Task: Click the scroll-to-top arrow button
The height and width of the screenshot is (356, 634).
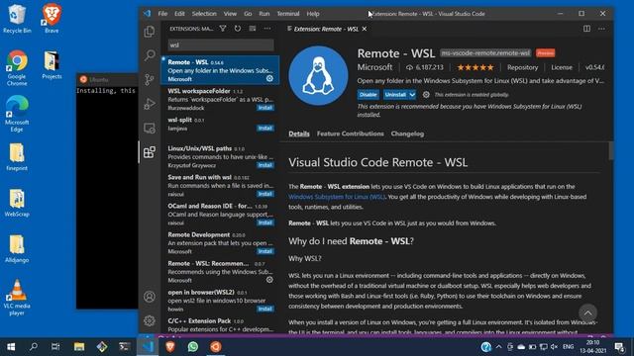Action: pos(587,313)
